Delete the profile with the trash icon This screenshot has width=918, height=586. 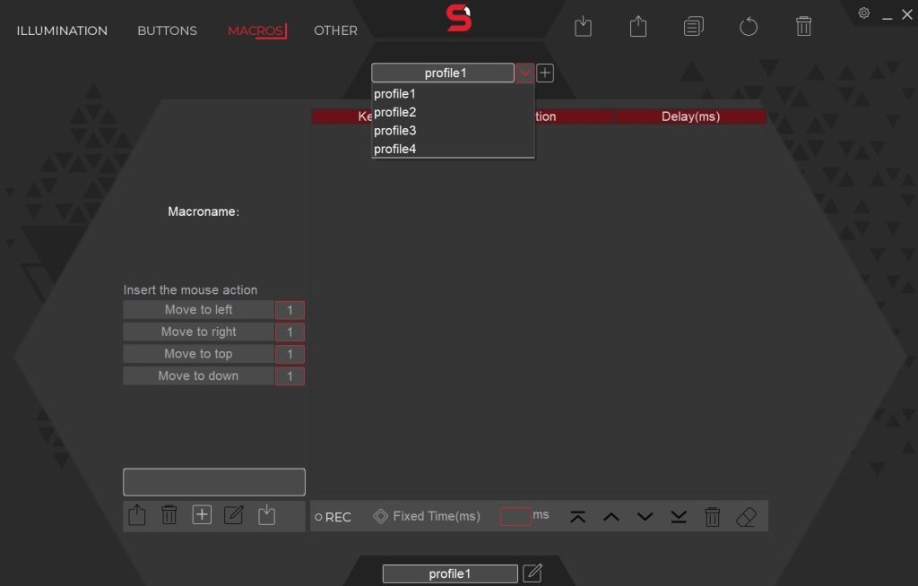(803, 26)
